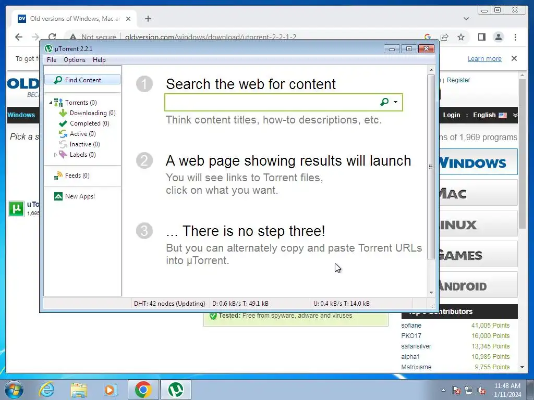This screenshot has height=400, width=534.
Task: Click the RSS Feeds icon
Action: (58, 176)
